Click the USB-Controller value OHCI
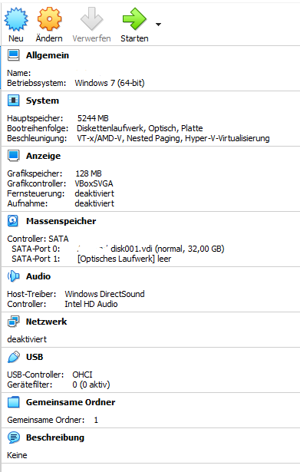Viewport: 300px width, 472px height. tap(82, 375)
